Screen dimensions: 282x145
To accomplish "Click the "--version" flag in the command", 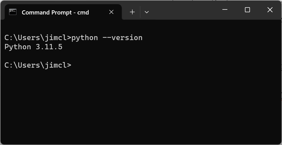I will tap(122, 38).
